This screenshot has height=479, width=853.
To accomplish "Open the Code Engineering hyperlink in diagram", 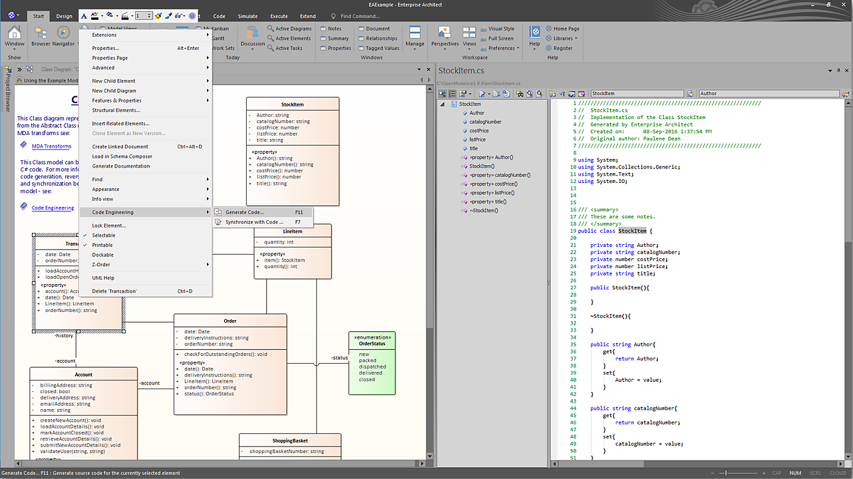I will tap(53, 208).
